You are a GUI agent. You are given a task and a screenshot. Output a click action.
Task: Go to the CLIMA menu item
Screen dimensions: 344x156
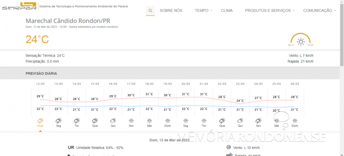pyautogui.click(x=227, y=11)
